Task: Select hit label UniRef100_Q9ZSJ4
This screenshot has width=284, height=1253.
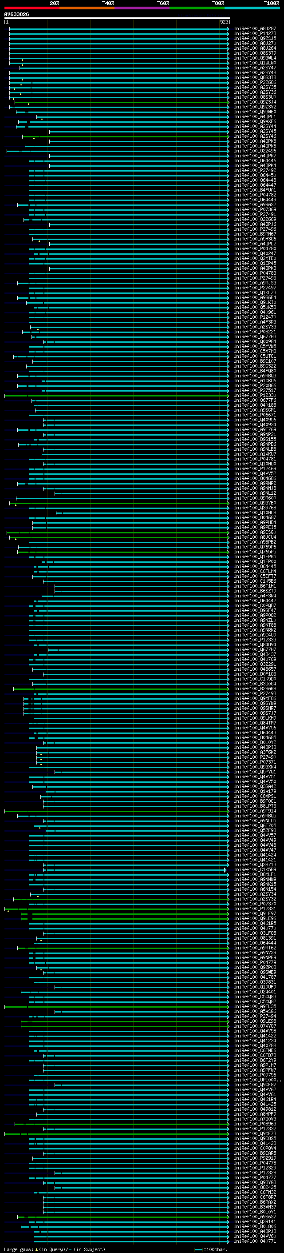Action: click(x=255, y=102)
